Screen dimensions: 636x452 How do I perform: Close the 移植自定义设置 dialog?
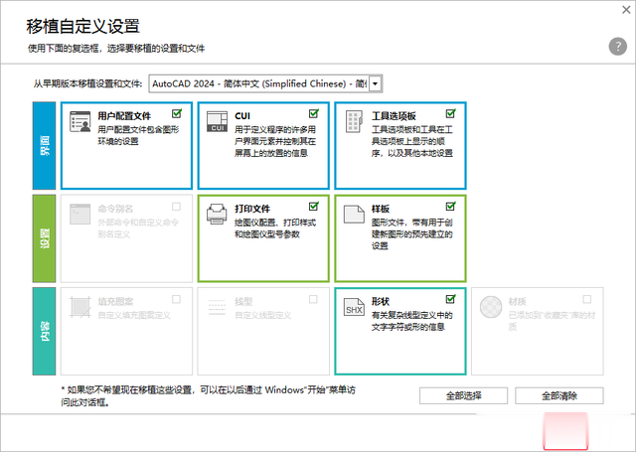pos(626,10)
